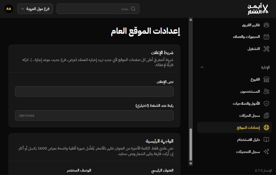Open the AA user avatar menu
Image resolution: width=276 pixels, height=175 pixels.
point(9,9)
